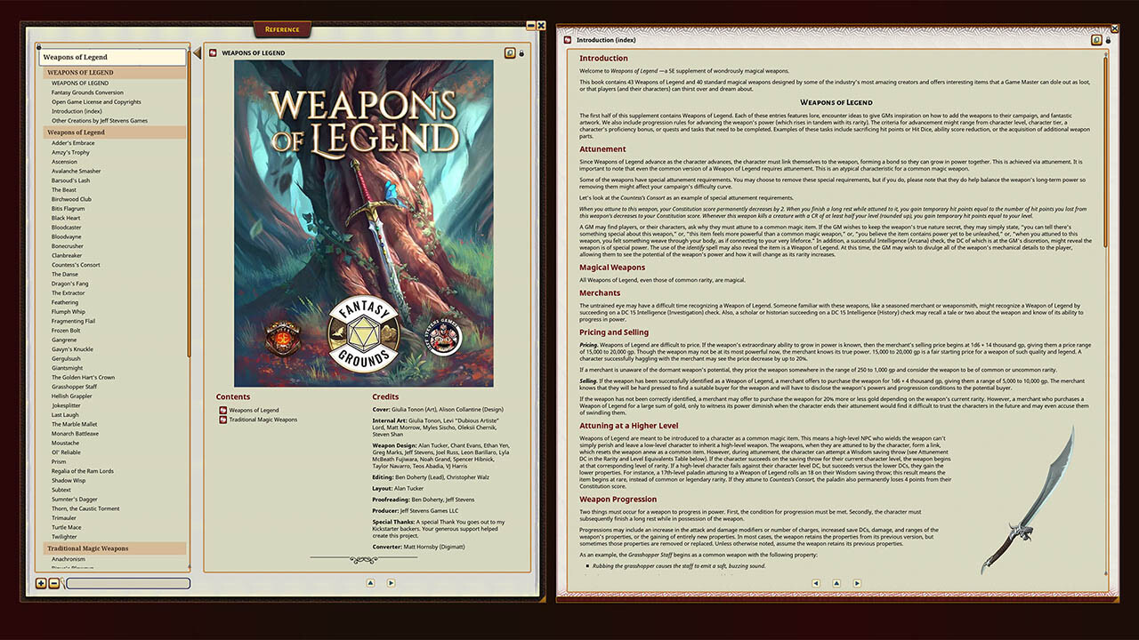1139x640 pixels.
Task: Select the Reference tab banner at the top
Action: (282, 28)
